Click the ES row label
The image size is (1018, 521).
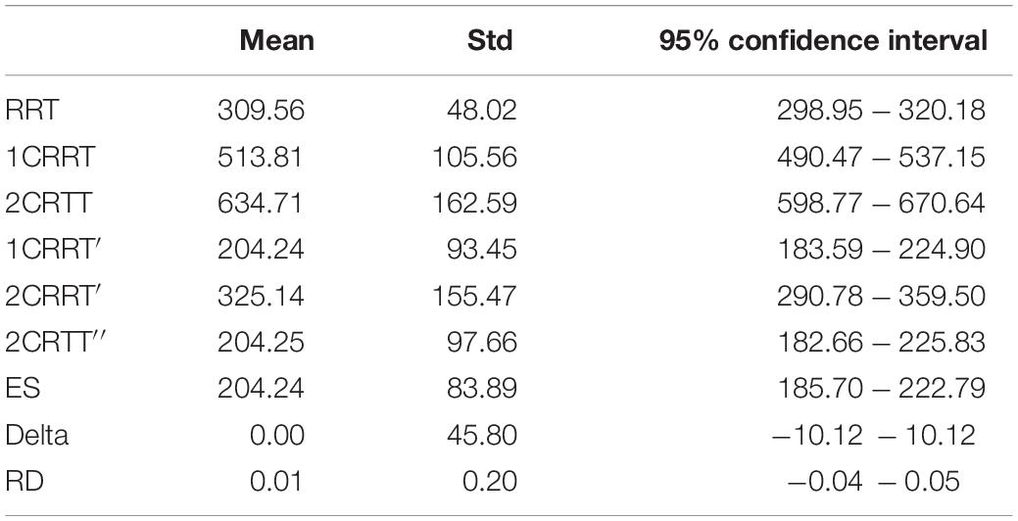pos(23,388)
